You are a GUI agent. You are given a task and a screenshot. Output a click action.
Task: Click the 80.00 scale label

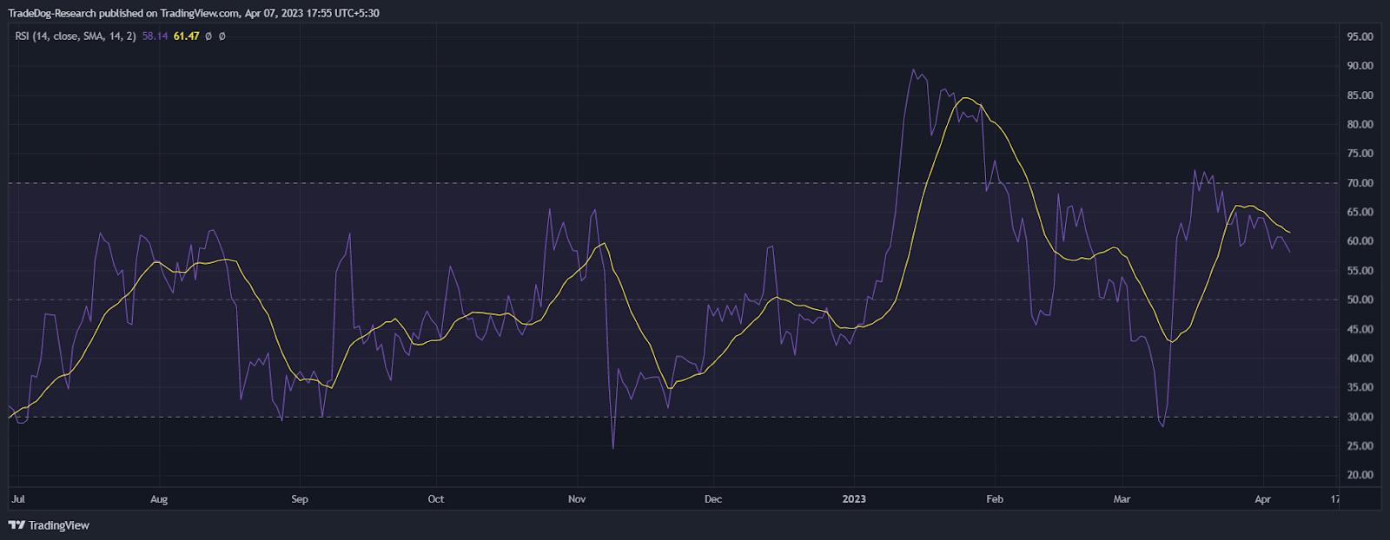(1360, 124)
